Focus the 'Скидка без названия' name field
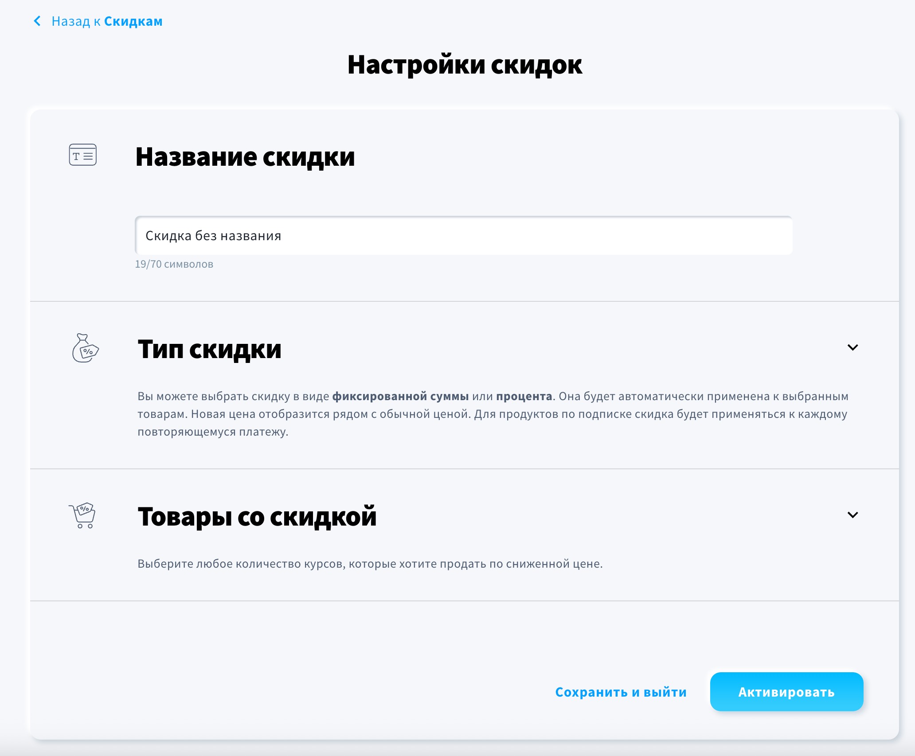This screenshot has width=915, height=756. click(x=463, y=236)
